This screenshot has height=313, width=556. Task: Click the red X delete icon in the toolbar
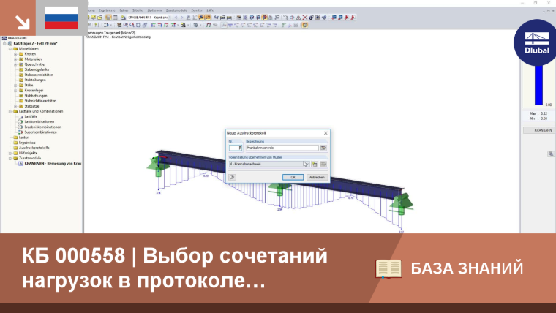(304, 18)
